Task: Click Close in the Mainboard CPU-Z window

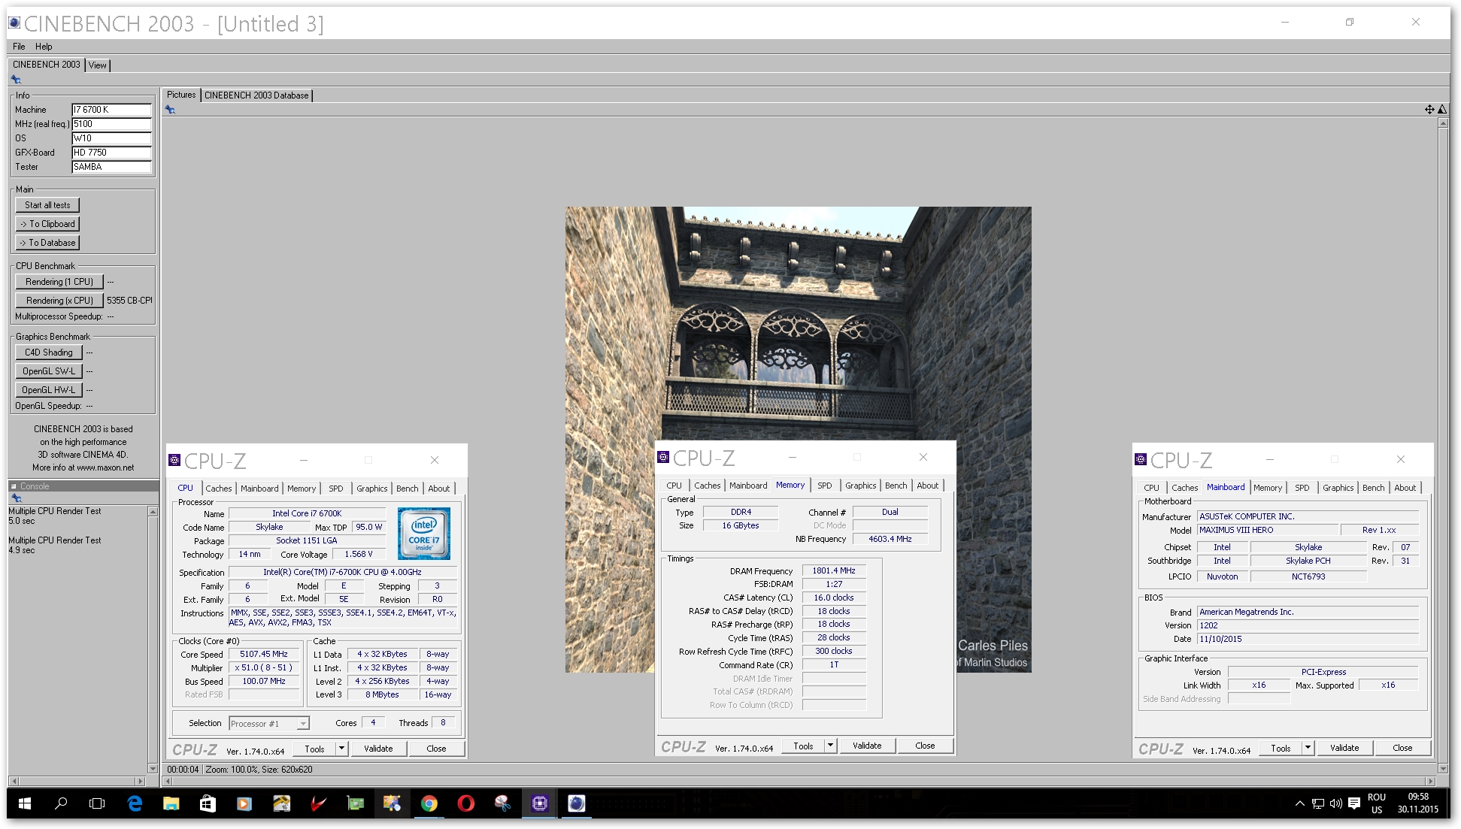Action: [x=1402, y=748]
